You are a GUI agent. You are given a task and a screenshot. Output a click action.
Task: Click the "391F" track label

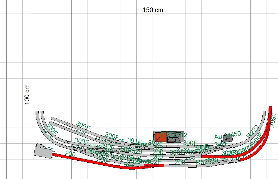pos(135,140)
